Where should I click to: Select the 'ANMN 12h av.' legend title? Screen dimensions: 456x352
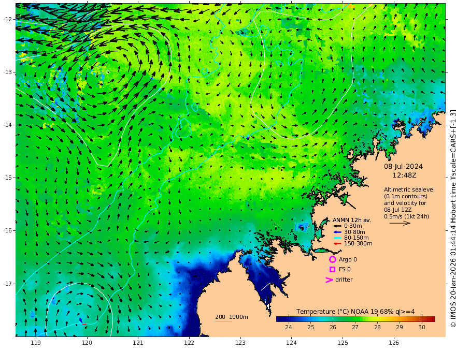point(352,220)
